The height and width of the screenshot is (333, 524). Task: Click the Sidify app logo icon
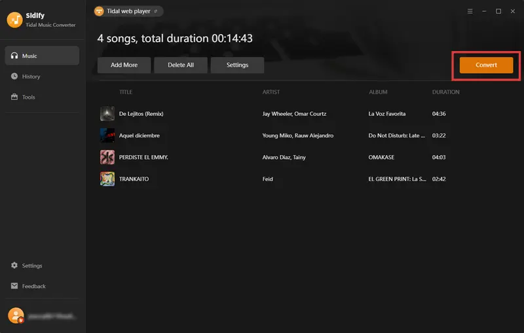(x=14, y=20)
